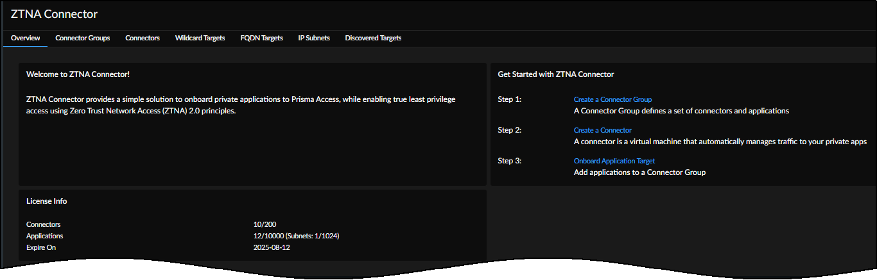Click the Create a Connector Group link

coord(612,99)
